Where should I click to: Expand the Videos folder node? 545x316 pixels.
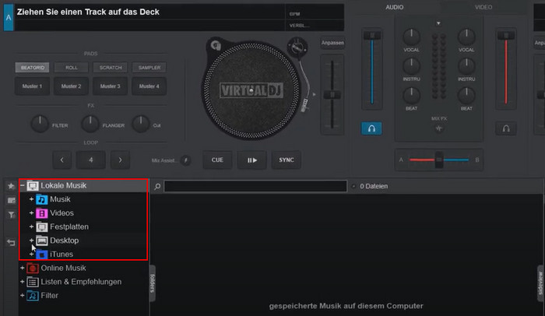31,212
